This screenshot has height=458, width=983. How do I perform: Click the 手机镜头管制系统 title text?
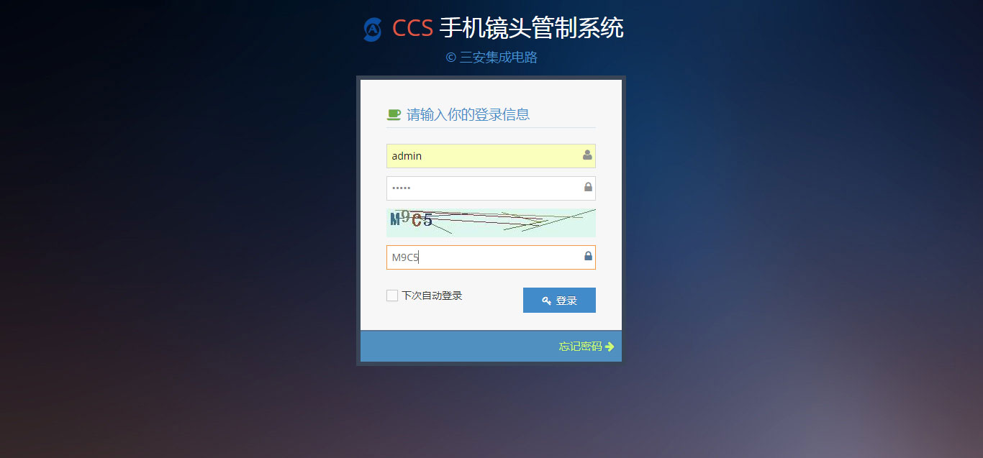(531, 29)
